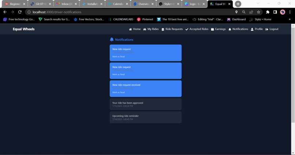Image resolution: width=295 pixels, height=155 pixels.
Task: Click the location pin icon in address bar
Action: click(x=236, y=12)
